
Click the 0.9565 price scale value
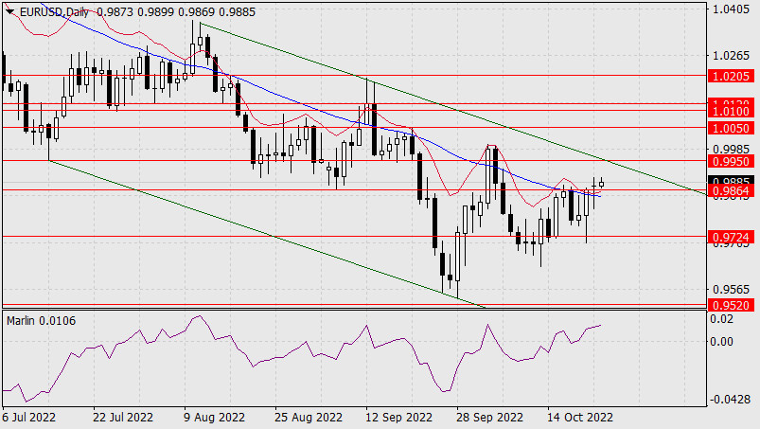(x=731, y=290)
